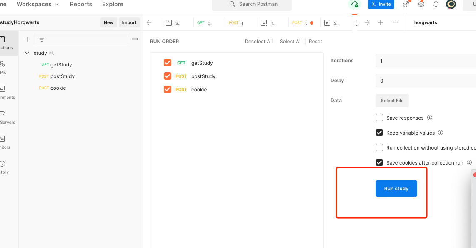The height and width of the screenshot is (248, 476).
Task: Collapse the study collection
Action: click(27, 53)
